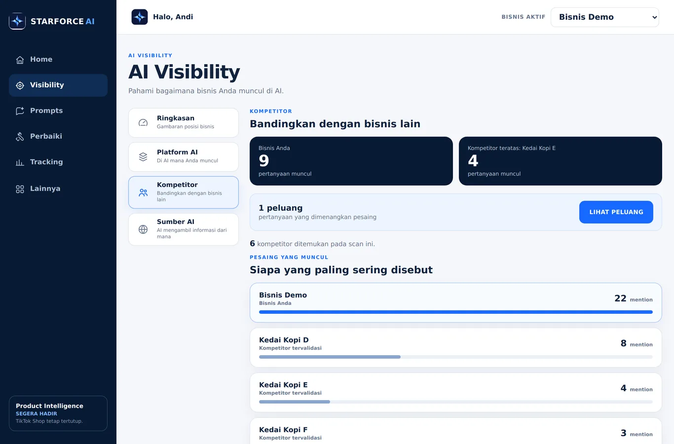Screen dimensions: 674x444
Task: Click the star avatar beside Halo, Andi
Action: coord(140,17)
